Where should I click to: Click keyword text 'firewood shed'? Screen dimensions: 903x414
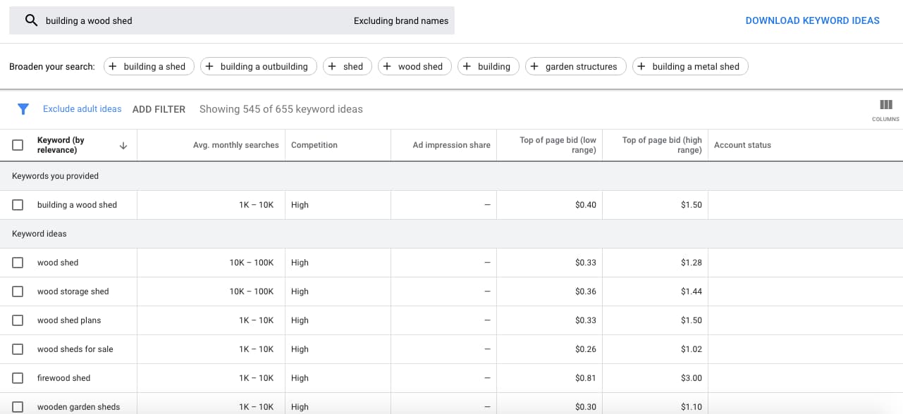64,378
